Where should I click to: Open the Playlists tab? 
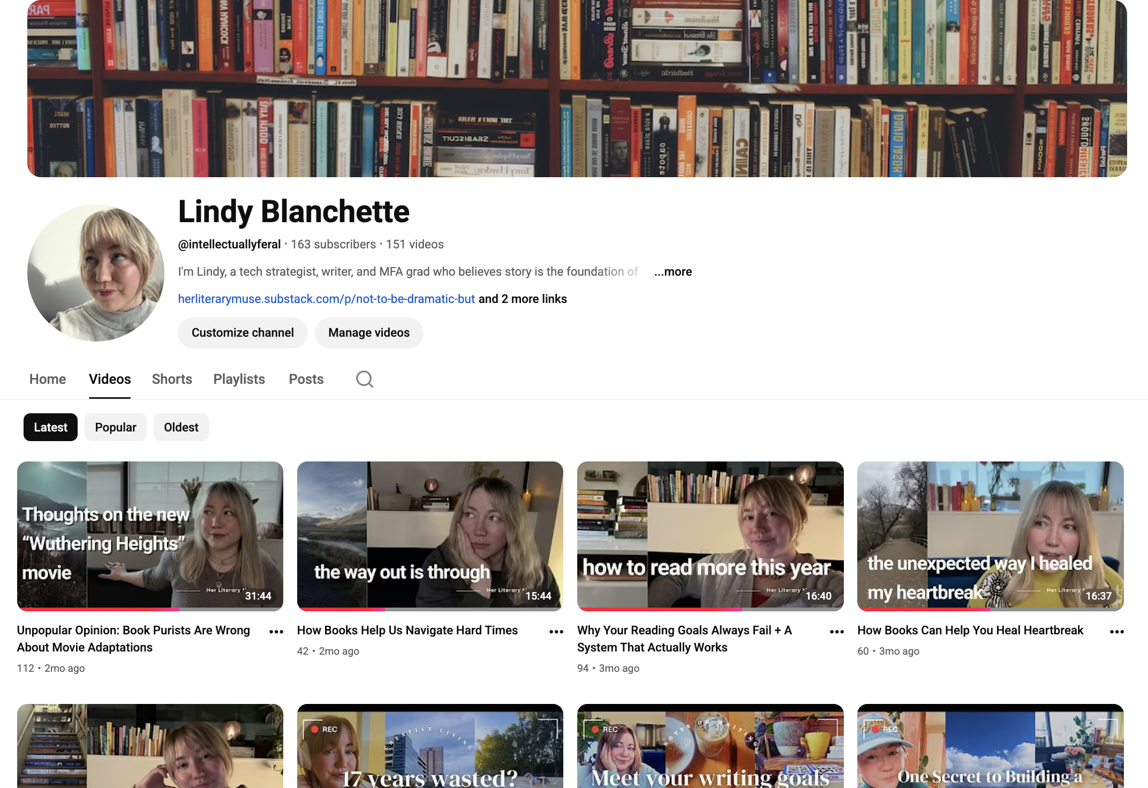click(x=239, y=379)
